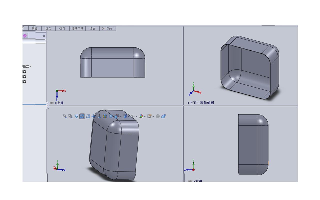Switch to the 焊件 tab

coord(62,28)
